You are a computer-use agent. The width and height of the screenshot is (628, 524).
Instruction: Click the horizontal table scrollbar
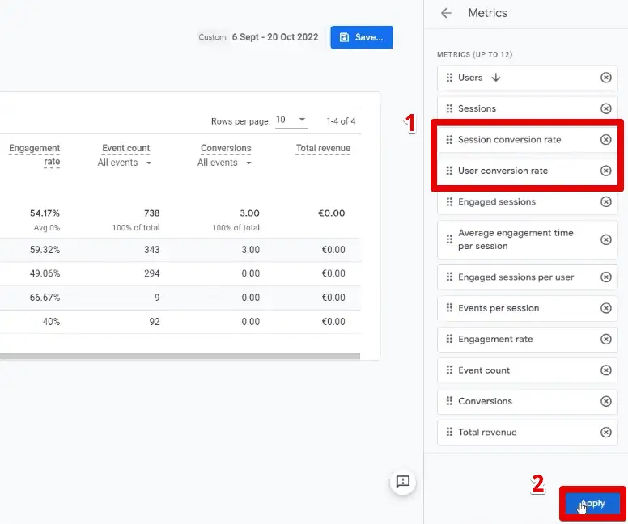coord(180,356)
